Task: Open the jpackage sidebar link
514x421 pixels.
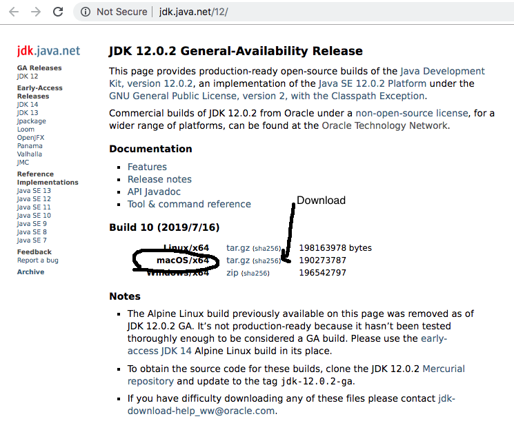Action: coord(32,121)
